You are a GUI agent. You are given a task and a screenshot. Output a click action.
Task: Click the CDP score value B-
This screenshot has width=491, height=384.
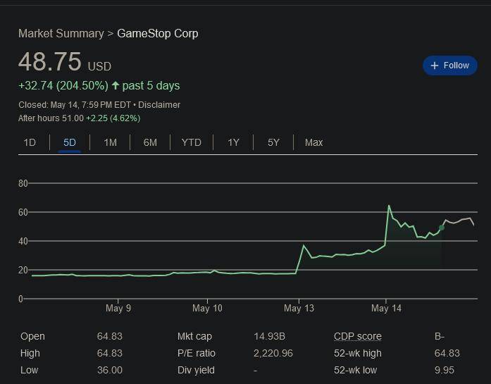pos(440,336)
